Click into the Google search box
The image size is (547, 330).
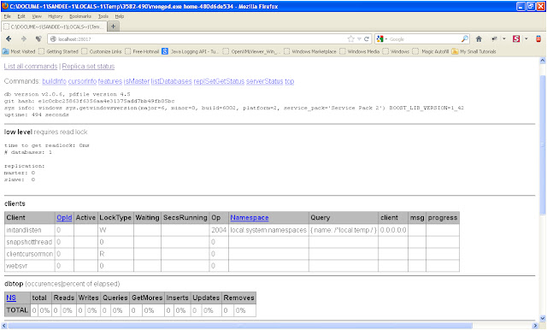click(x=424, y=39)
